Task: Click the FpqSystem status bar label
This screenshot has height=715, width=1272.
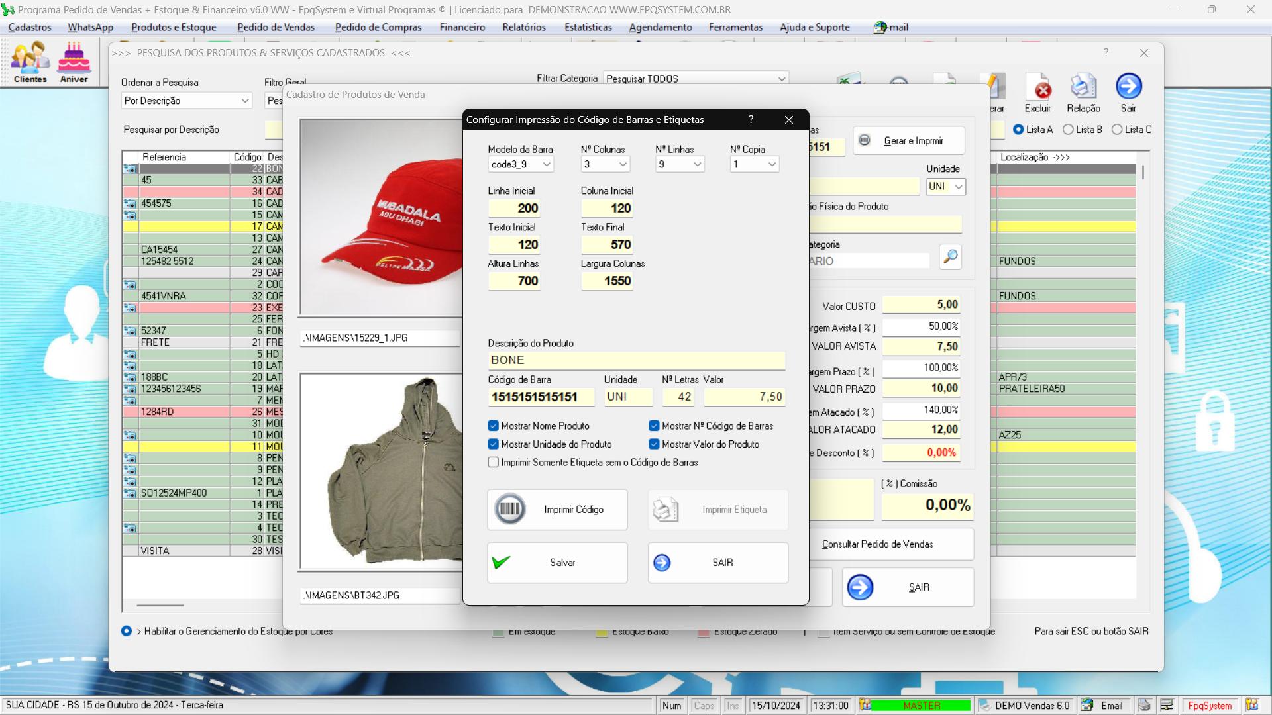Action: [1210, 705]
